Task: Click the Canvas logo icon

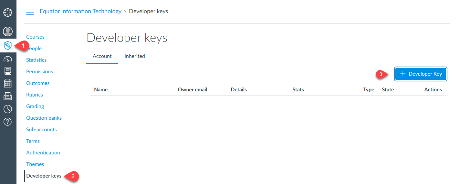Action: (8, 13)
